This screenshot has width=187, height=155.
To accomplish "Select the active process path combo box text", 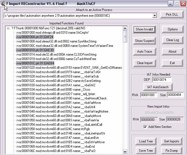I will coord(57,16).
